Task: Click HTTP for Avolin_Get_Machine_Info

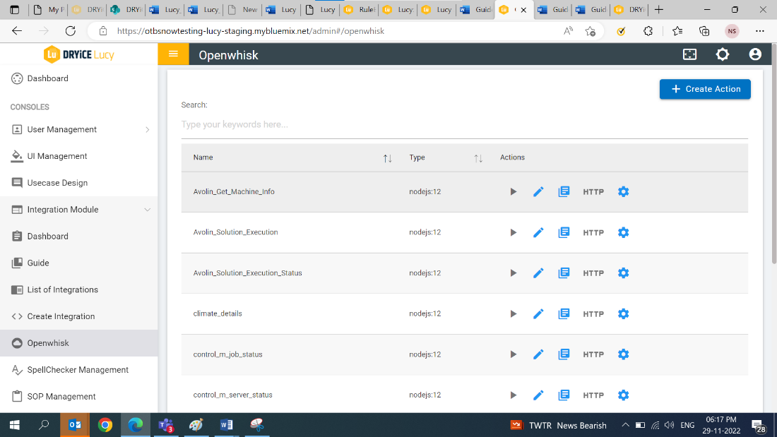Action: pyautogui.click(x=593, y=192)
